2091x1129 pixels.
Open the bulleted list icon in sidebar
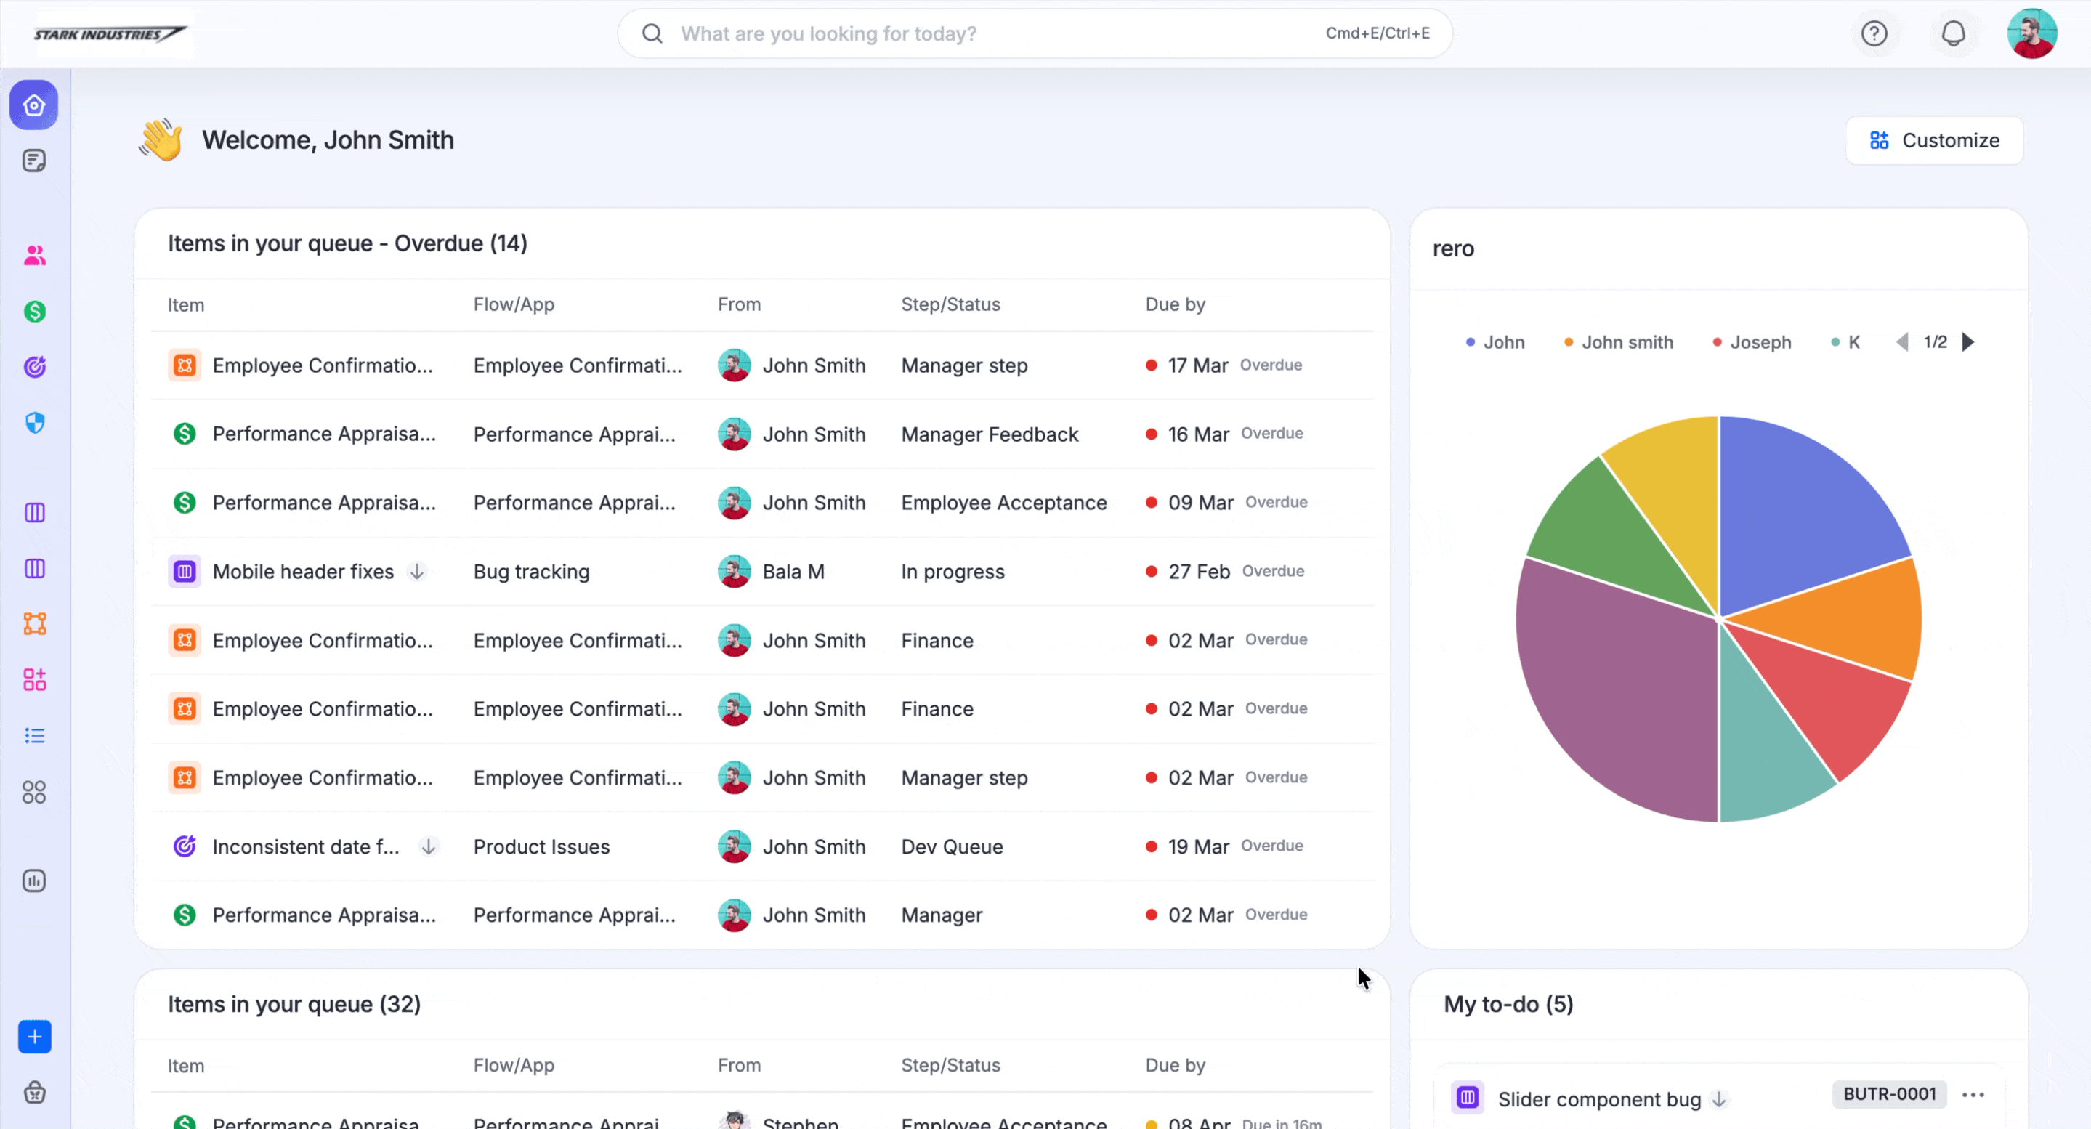34,735
